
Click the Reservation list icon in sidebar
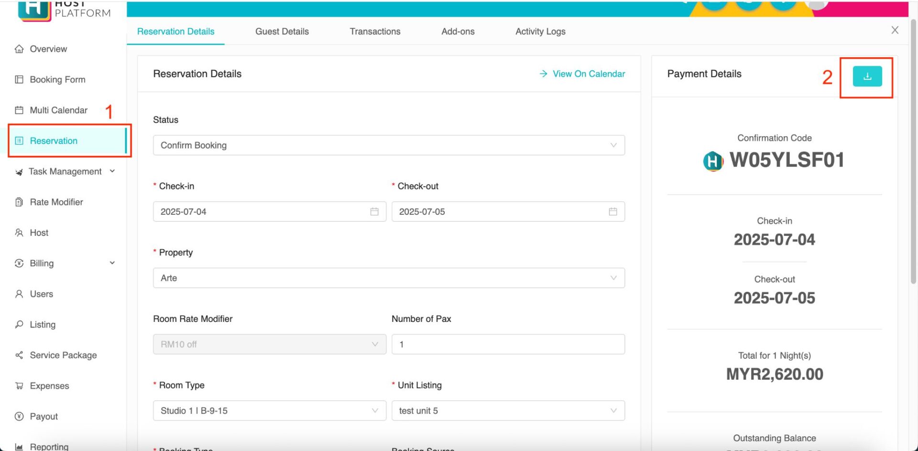point(19,141)
